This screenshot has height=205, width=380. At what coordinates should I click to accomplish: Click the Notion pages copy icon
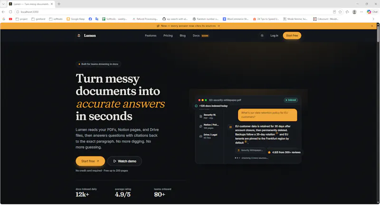(x=200, y=126)
